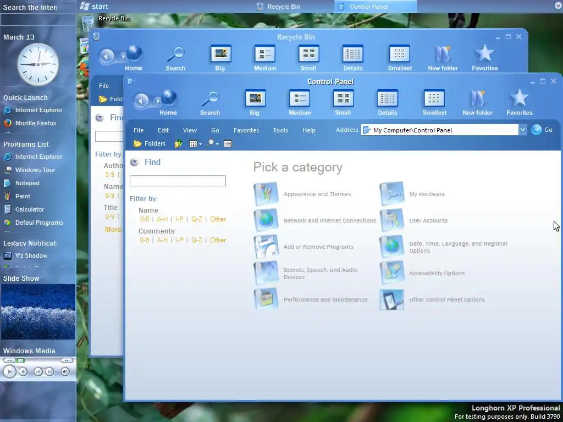Switch Control Panel to Big icon view

255,103
